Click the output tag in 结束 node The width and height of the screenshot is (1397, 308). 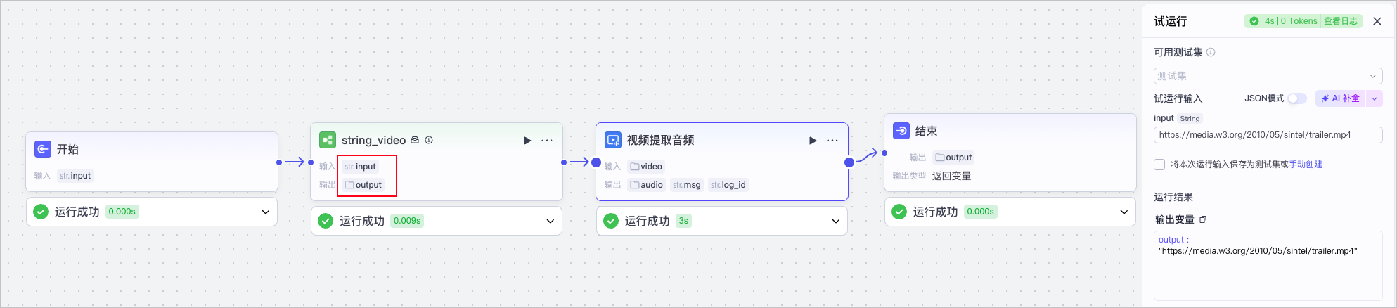coord(953,158)
